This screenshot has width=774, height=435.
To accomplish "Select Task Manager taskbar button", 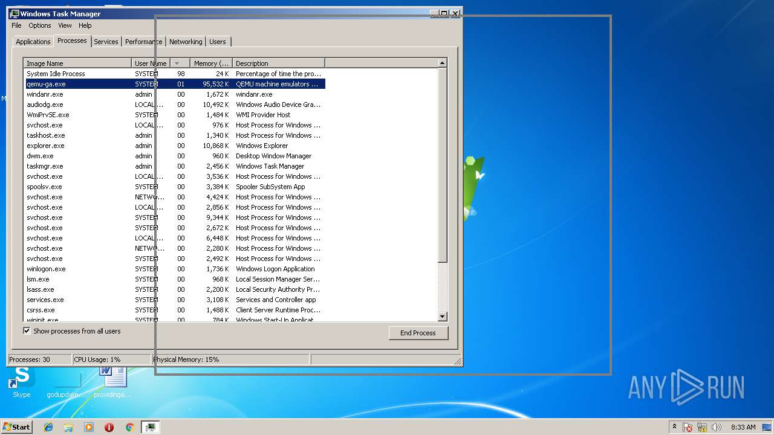I will 151,427.
